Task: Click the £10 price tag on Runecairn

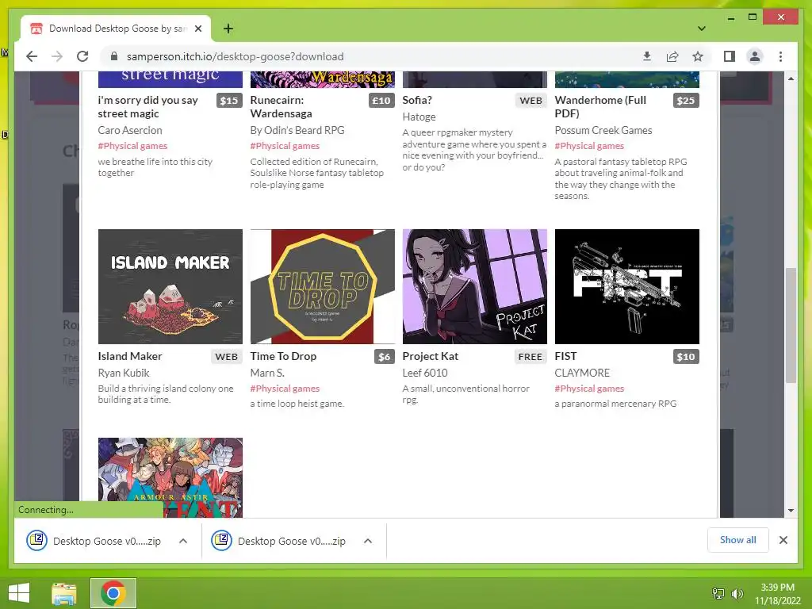Action: click(381, 101)
